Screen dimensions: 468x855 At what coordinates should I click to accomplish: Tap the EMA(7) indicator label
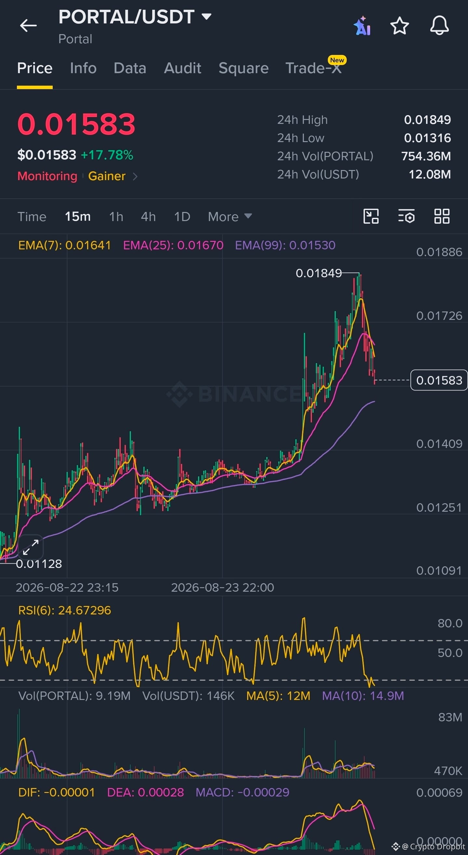coord(64,245)
